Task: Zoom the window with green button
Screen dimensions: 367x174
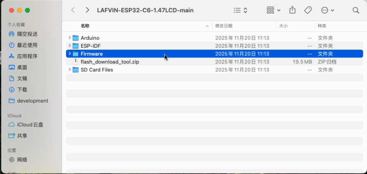Action: click(27, 10)
